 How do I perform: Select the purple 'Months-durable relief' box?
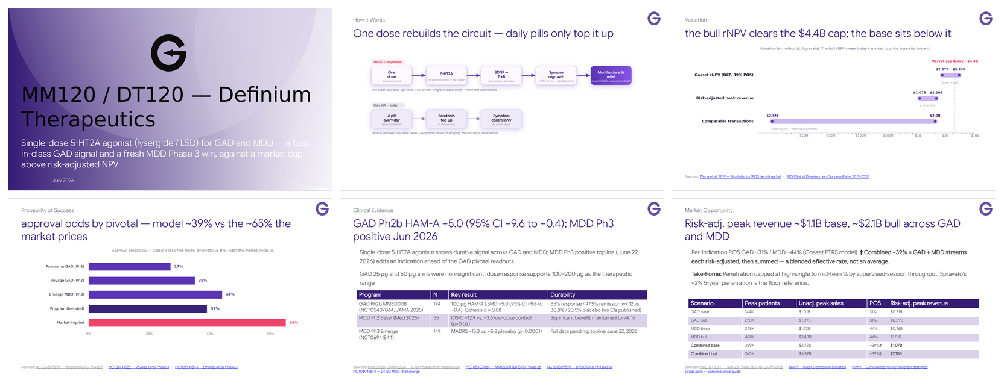point(611,75)
